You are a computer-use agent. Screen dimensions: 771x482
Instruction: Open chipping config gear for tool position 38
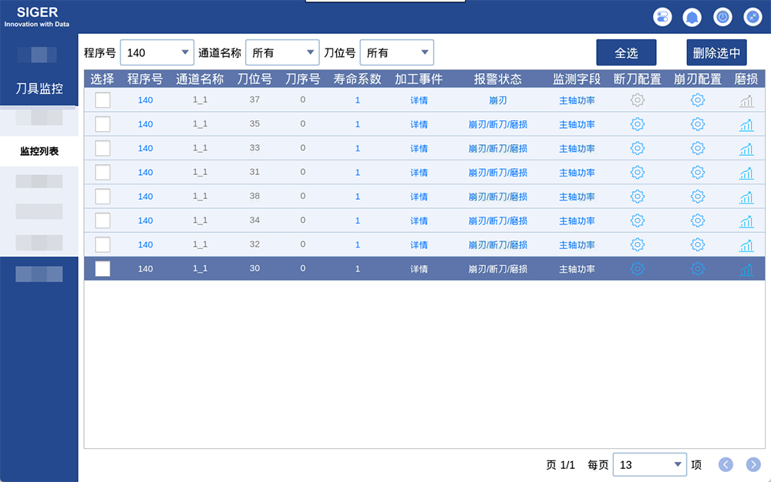tap(697, 196)
